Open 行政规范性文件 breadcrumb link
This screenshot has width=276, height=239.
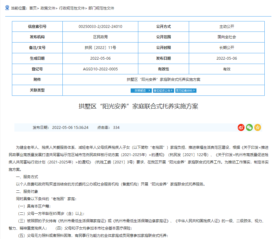(x=72, y=8)
